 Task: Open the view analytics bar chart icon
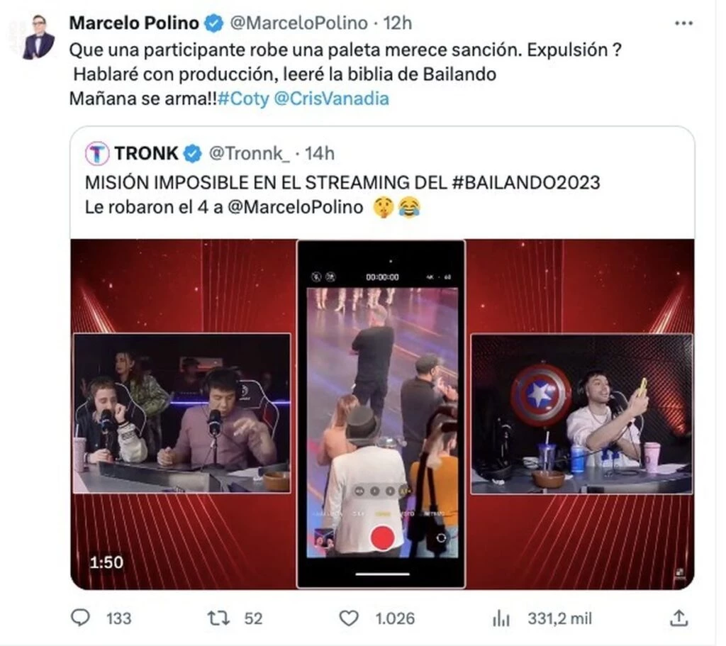click(501, 618)
